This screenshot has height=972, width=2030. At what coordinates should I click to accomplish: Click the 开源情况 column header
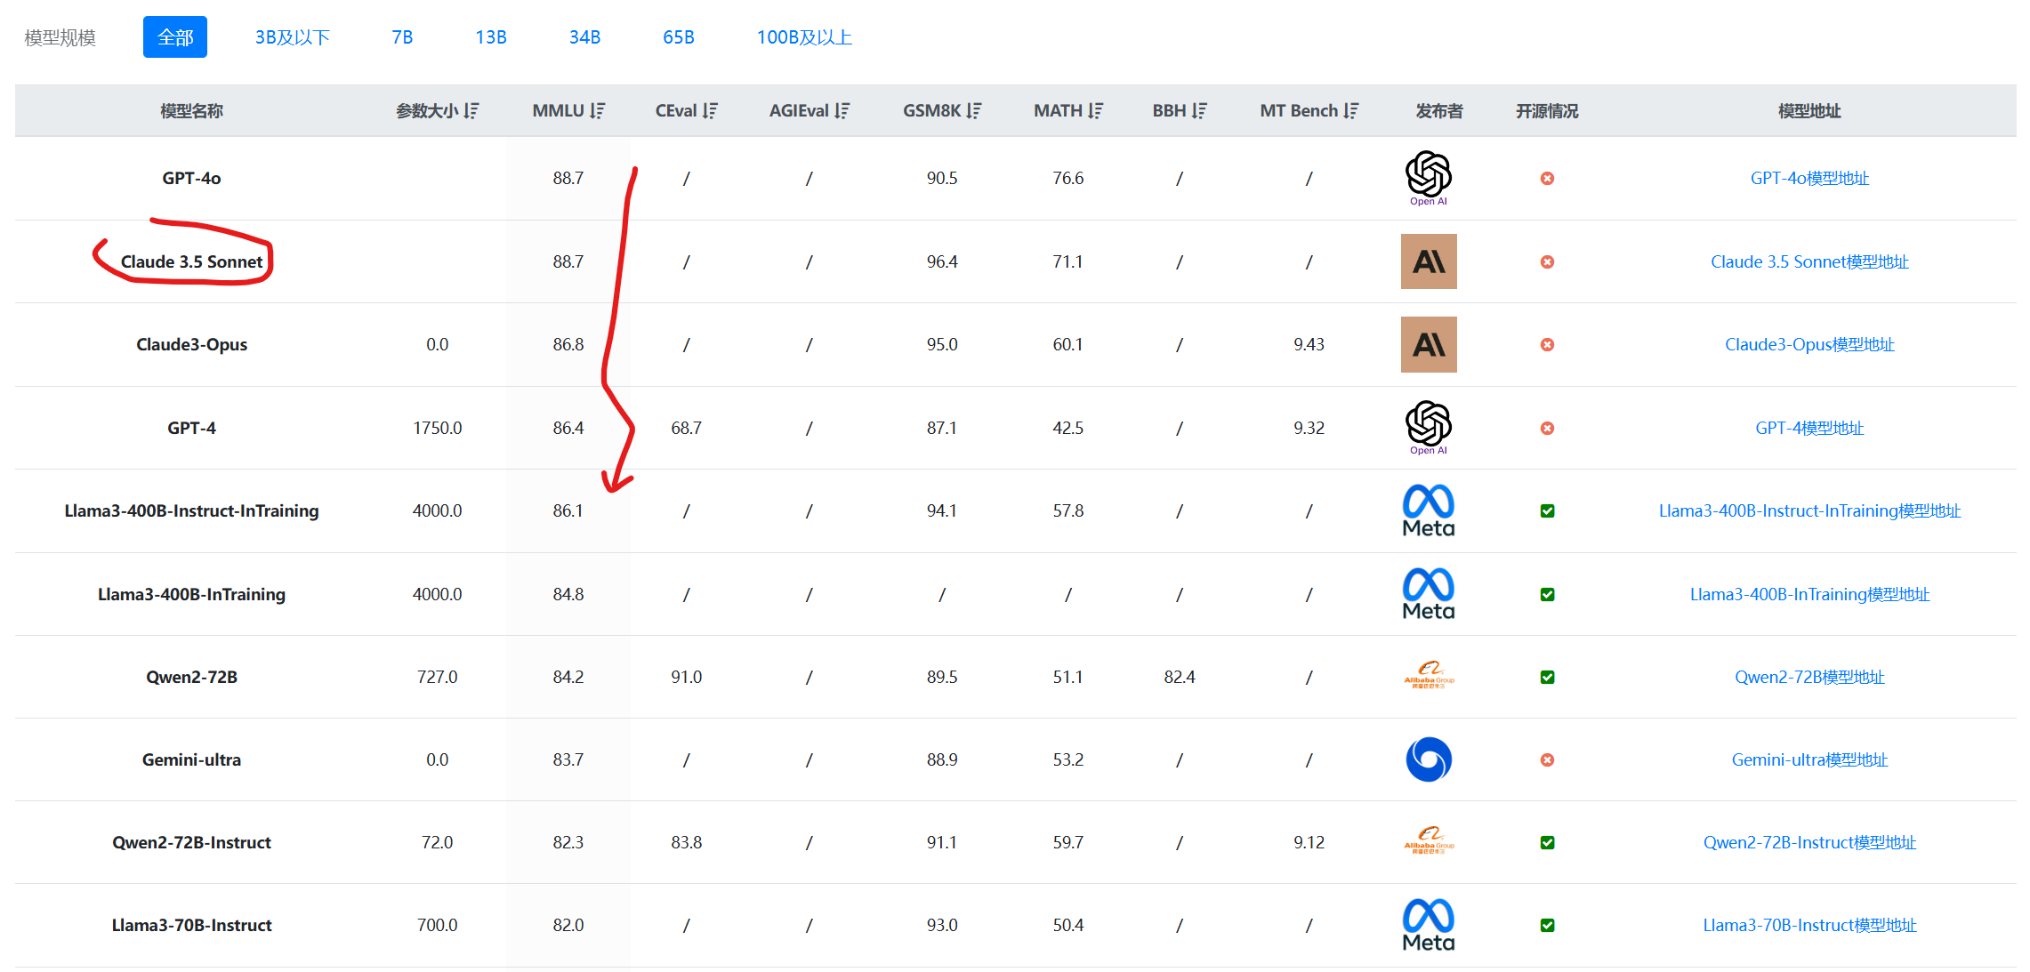tap(1547, 110)
